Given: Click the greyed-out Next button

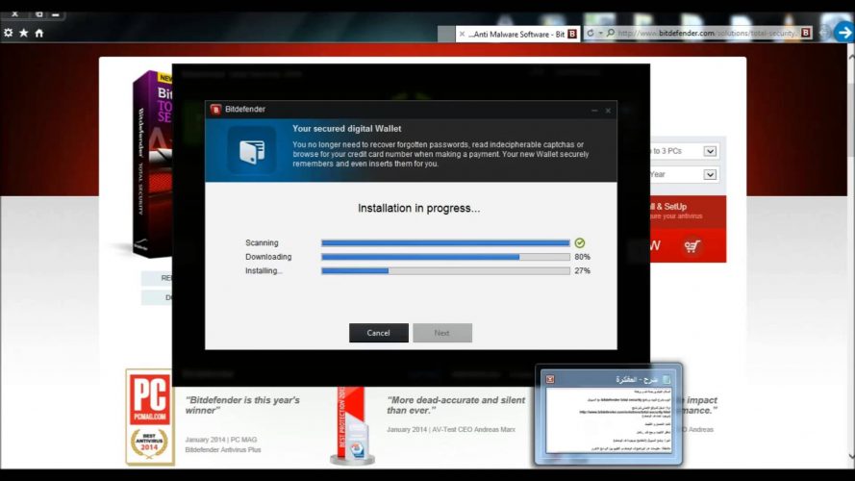Looking at the screenshot, I should click(442, 333).
